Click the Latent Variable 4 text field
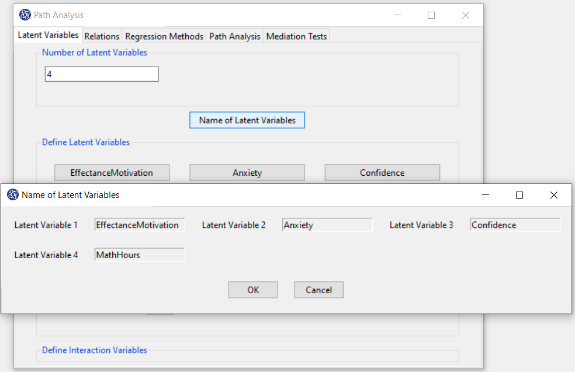Viewport: 575px width, 372px height. 140,255
